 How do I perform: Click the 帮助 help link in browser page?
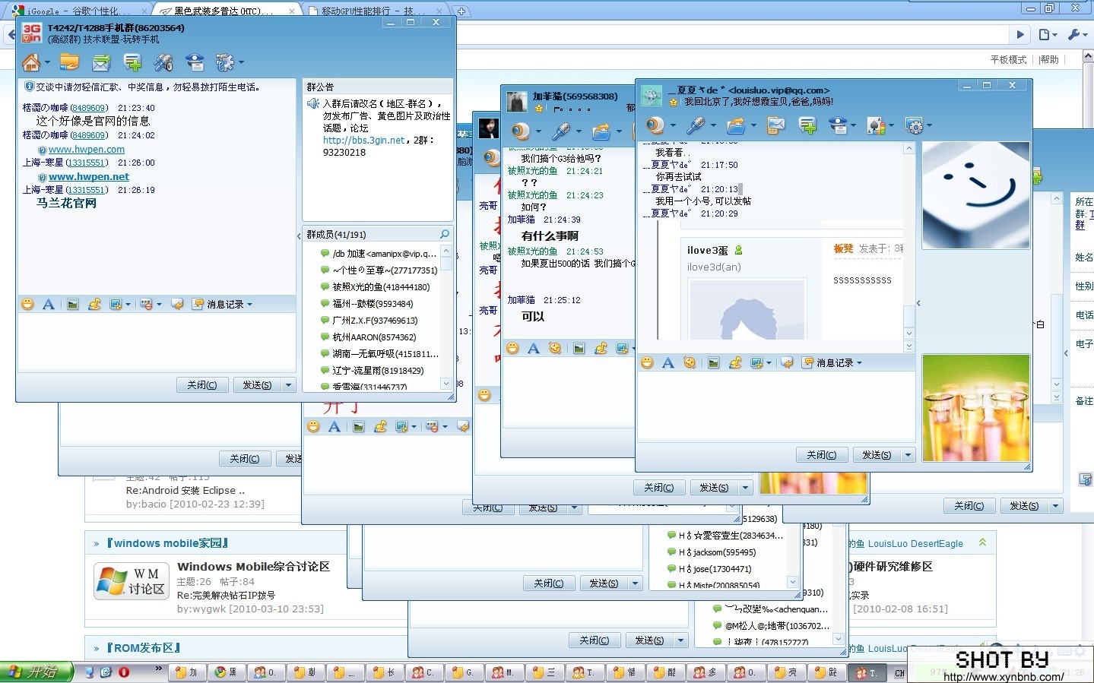pos(1049,59)
